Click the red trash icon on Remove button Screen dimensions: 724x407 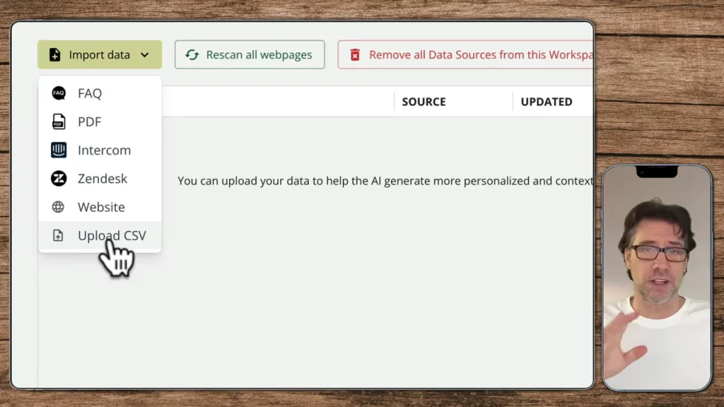[355, 55]
